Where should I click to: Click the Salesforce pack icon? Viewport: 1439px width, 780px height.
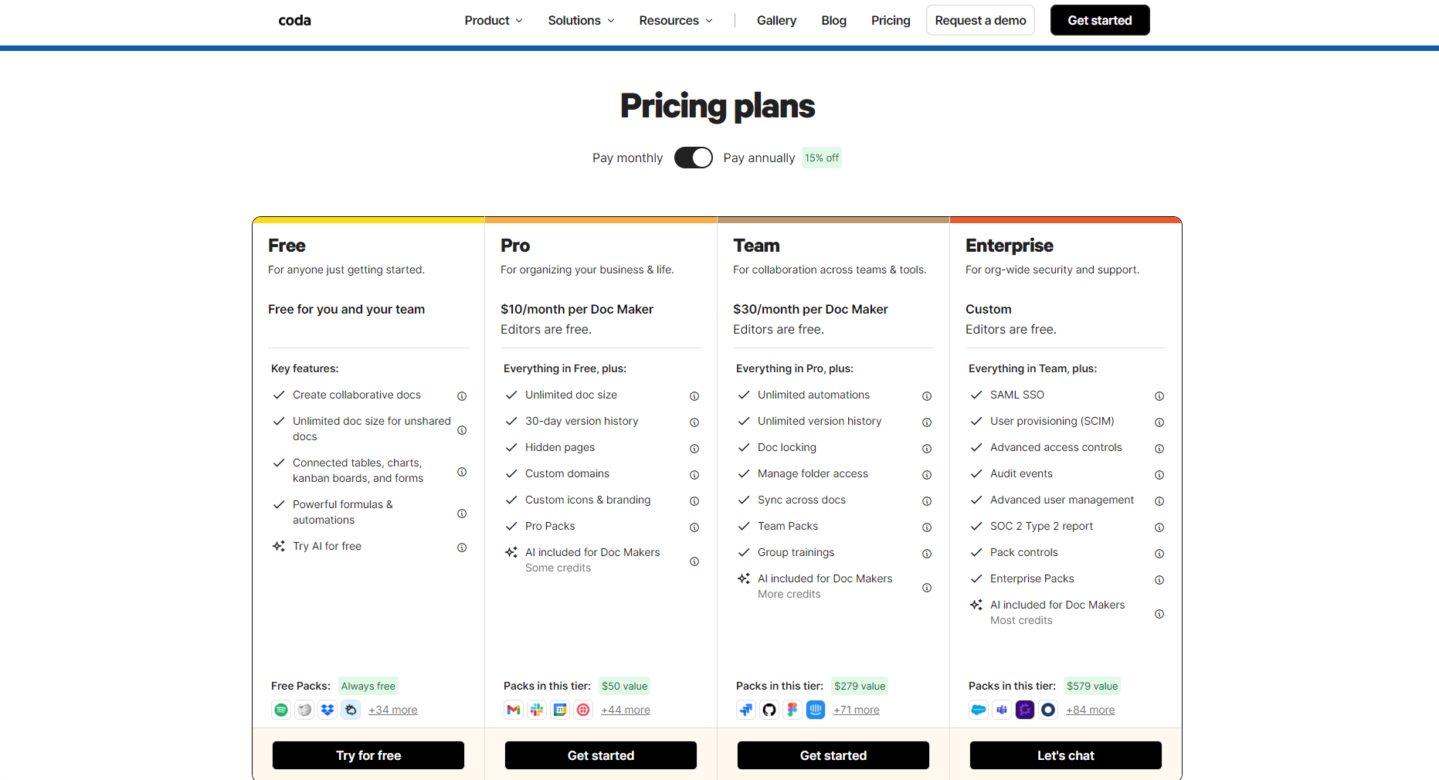click(x=979, y=710)
